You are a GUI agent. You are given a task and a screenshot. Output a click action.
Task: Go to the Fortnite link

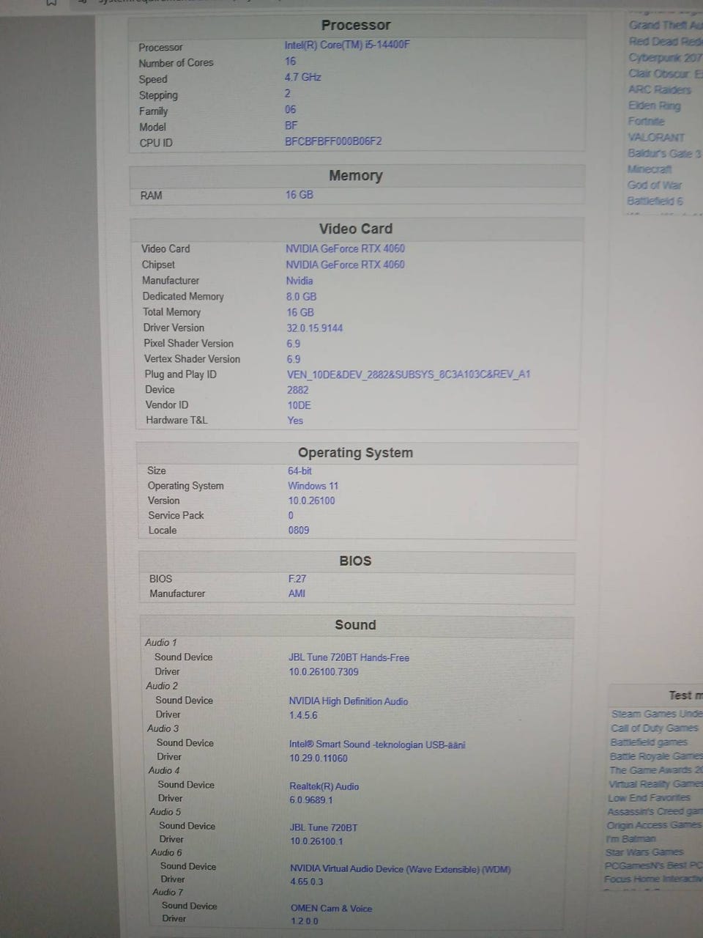pyautogui.click(x=646, y=121)
